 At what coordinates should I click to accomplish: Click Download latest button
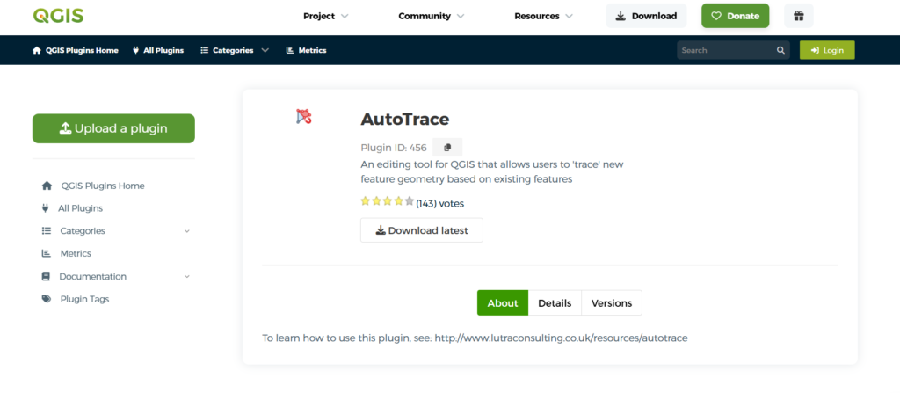(422, 230)
